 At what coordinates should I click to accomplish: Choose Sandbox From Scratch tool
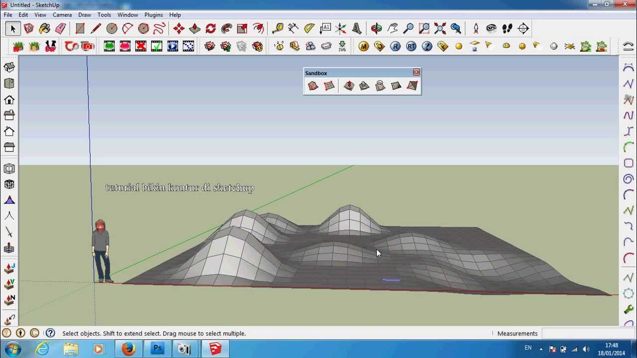329,86
